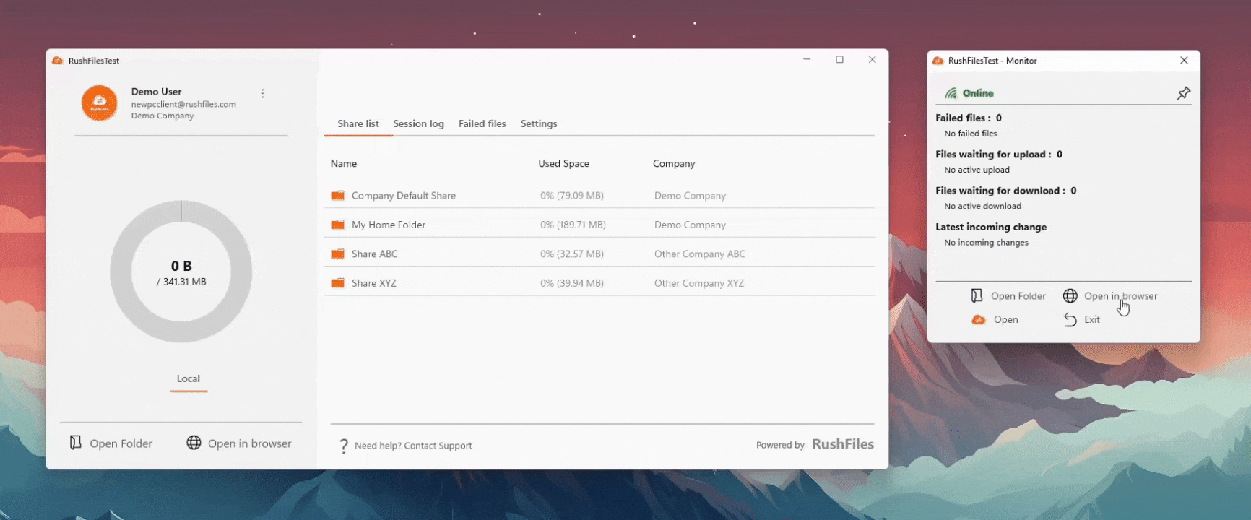1251x520 pixels.
Task: Click Other Company XYZ cell
Action: [699, 283]
